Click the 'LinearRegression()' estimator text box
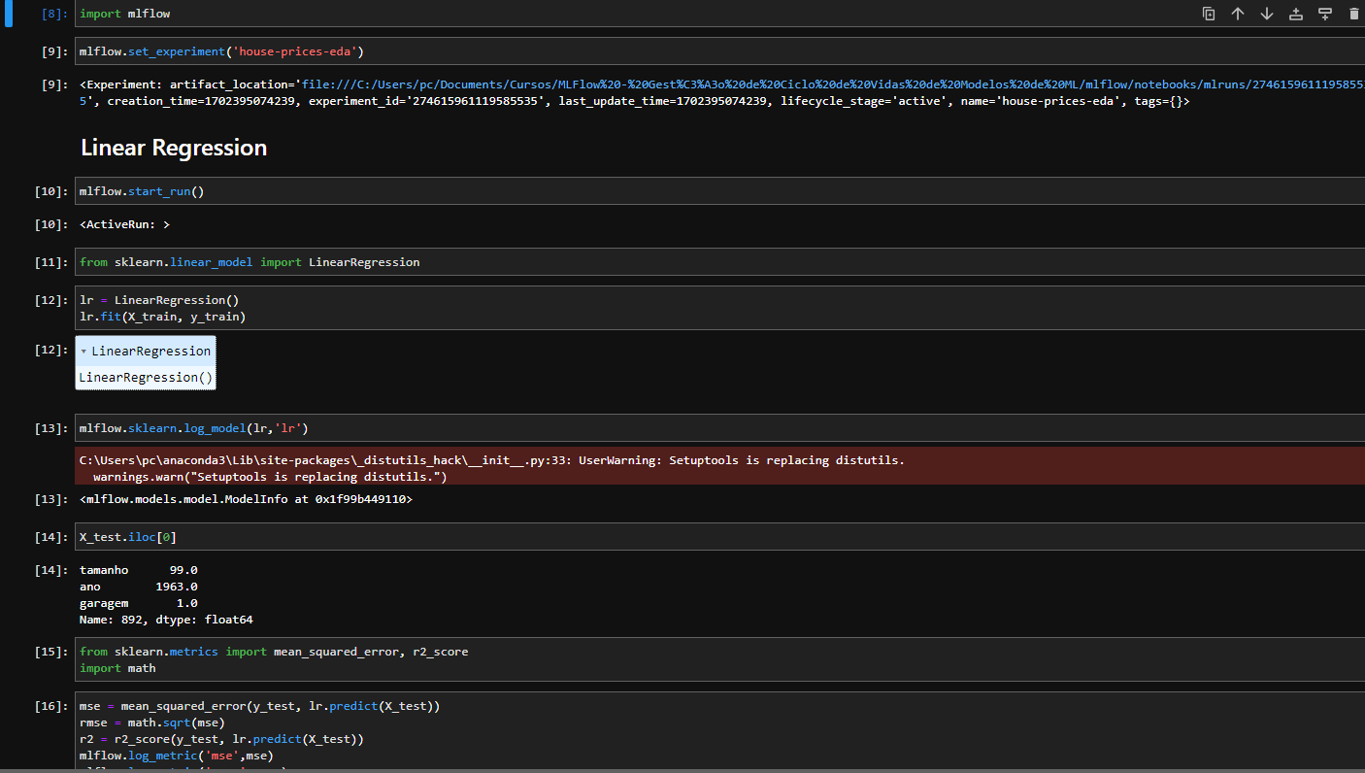1365x773 pixels. (146, 378)
